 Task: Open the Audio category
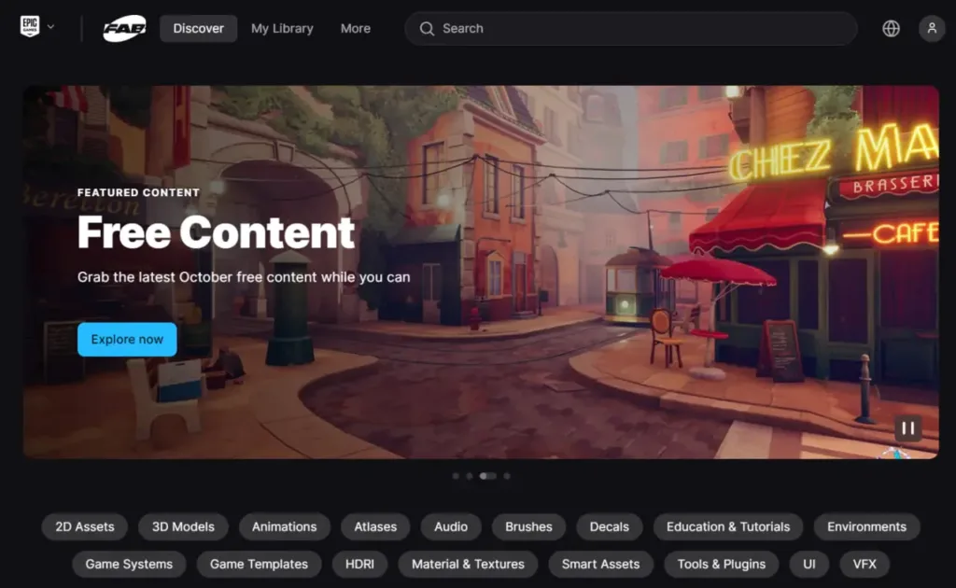click(451, 526)
